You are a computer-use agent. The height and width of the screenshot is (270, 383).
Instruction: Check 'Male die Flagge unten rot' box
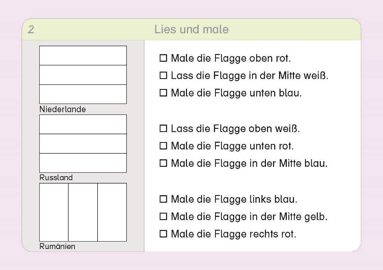(163, 146)
